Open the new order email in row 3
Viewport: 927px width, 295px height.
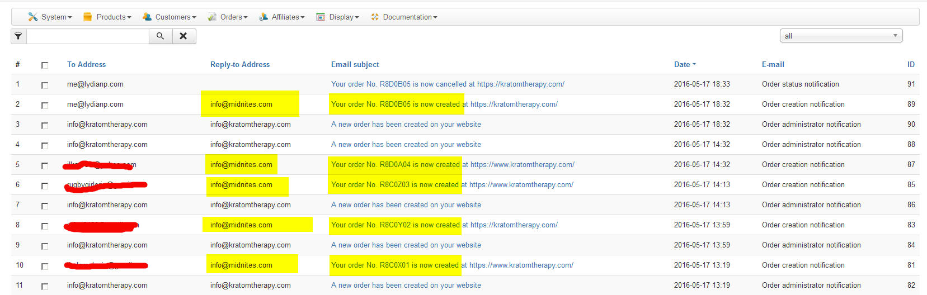point(406,124)
